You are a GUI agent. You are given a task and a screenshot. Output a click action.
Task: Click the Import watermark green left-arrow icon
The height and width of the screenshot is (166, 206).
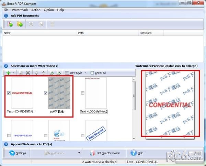click(52, 73)
